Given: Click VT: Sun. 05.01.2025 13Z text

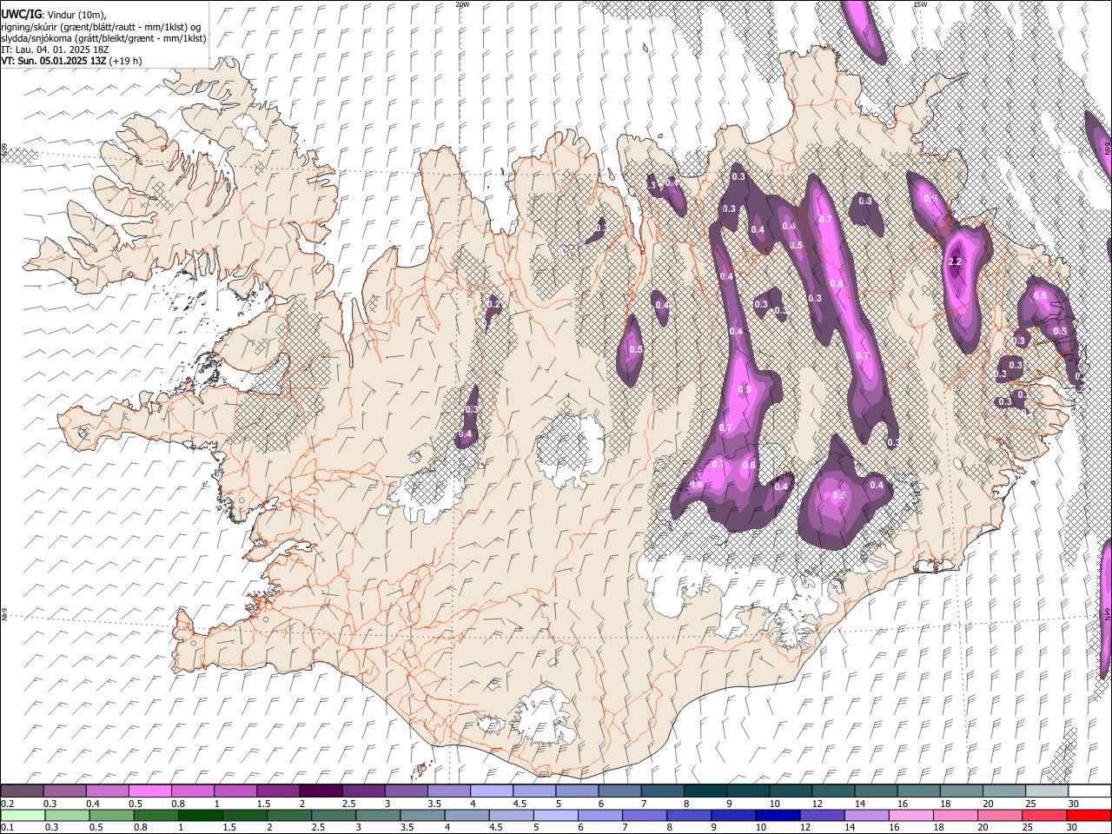Looking at the screenshot, I should pos(54,61).
